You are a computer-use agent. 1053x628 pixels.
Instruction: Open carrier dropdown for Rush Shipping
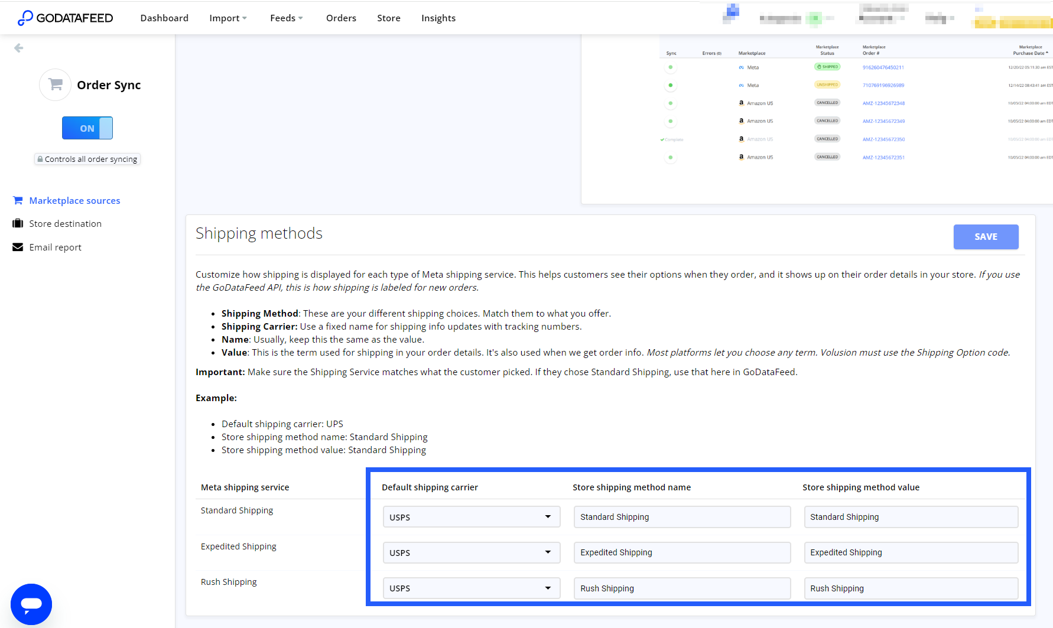pos(471,588)
